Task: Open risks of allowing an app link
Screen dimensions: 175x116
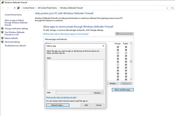Action: [x=66, y=34]
